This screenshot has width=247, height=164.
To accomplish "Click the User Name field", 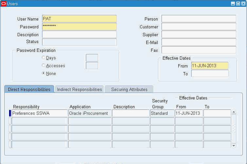I will click(x=79, y=19).
